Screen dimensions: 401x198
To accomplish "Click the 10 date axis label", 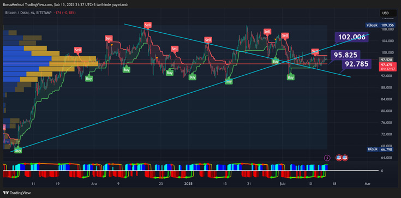I will [x=310, y=184].
